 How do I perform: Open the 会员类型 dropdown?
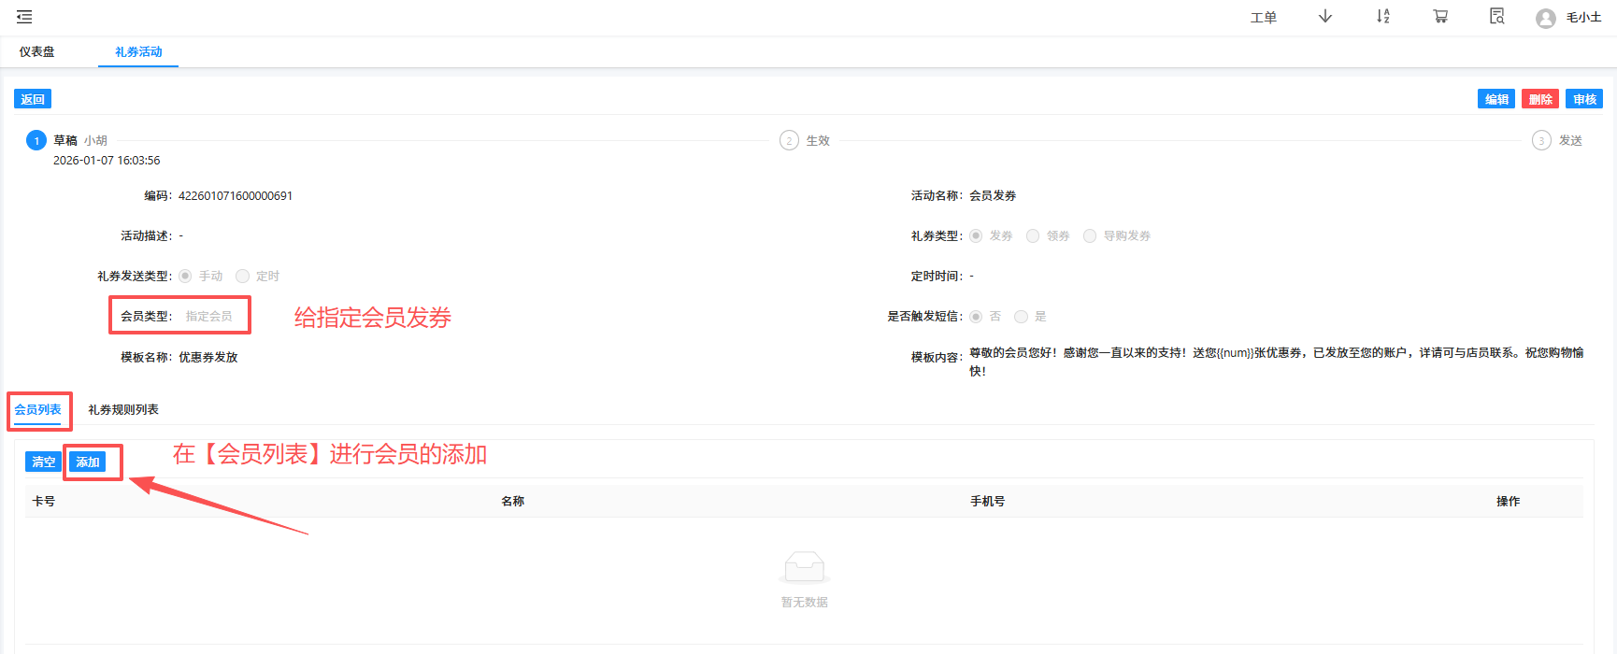point(209,317)
